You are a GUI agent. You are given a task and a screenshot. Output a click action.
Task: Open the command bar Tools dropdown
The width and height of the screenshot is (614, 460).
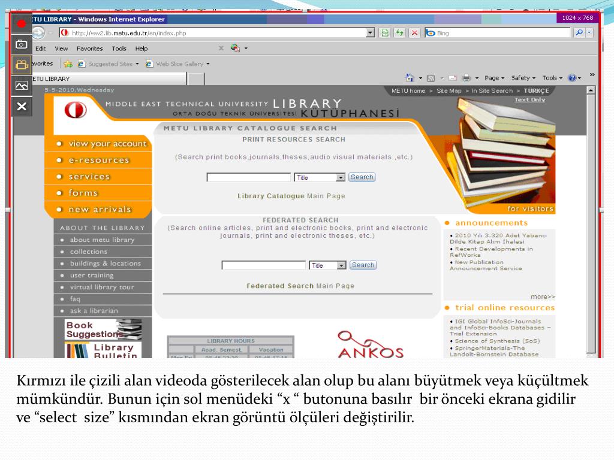click(x=552, y=78)
